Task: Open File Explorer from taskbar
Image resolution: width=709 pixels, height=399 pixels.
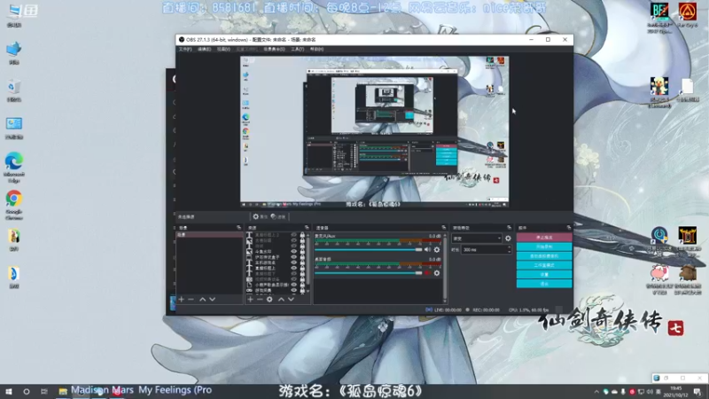Action: 63,391
